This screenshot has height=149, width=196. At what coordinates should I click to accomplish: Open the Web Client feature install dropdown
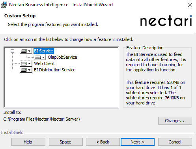pos(26,63)
